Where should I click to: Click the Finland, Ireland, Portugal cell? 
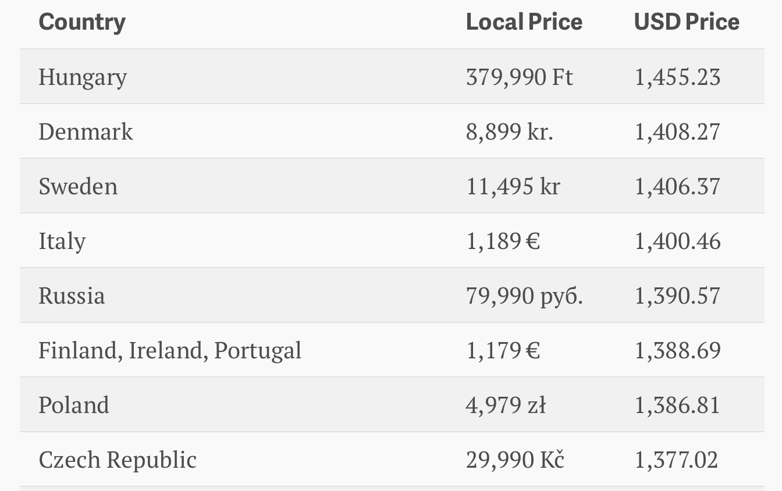click(170, 351)
